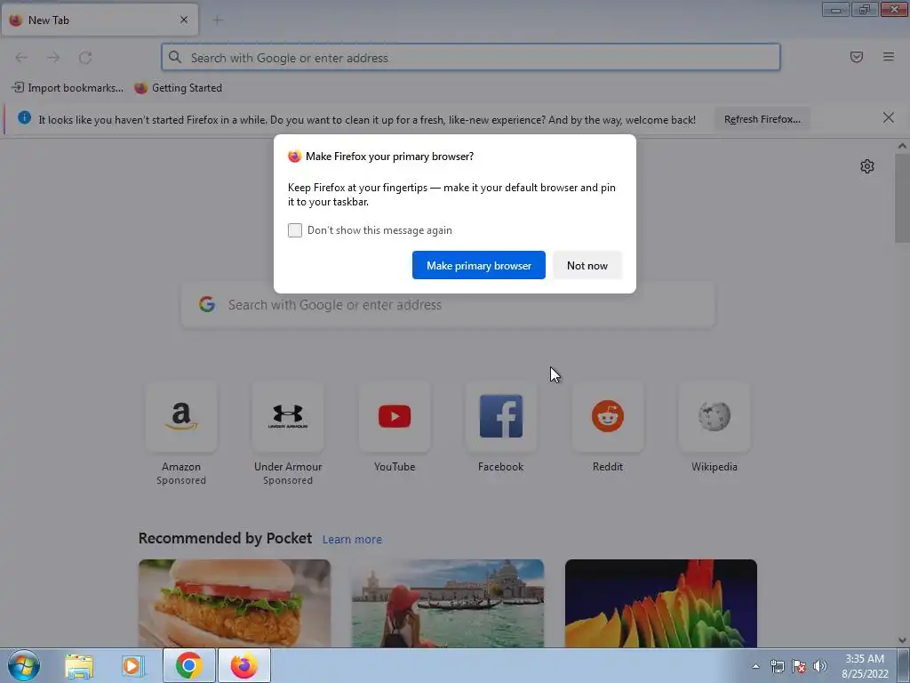Open the burger sandwich Pocket story
910x683 pixels.
coord(235,603)
